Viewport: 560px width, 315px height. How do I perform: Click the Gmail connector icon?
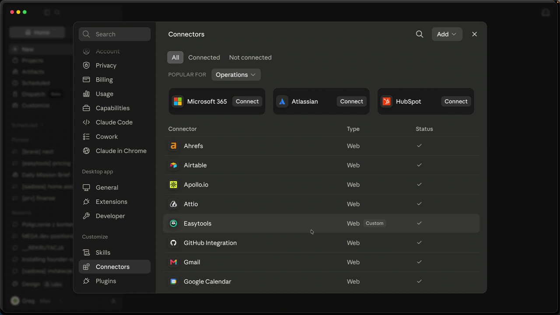(173, 262)
